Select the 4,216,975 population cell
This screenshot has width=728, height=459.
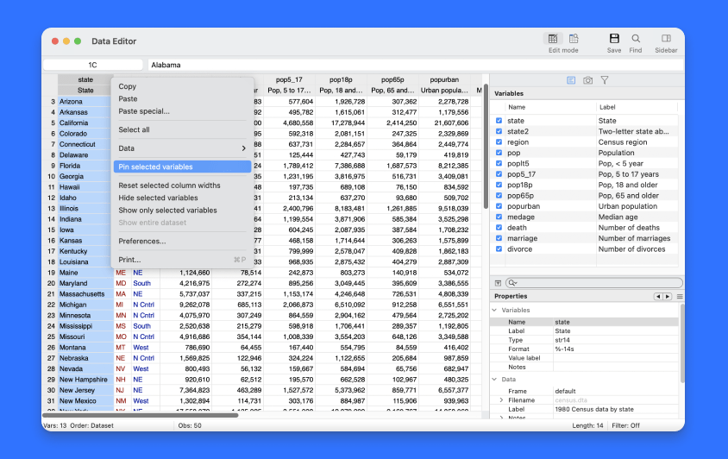[185, 283]
